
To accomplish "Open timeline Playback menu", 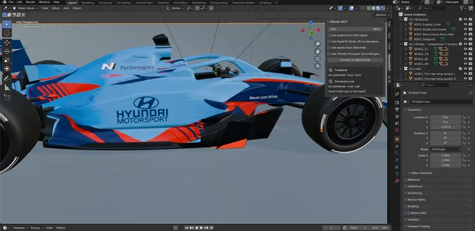I will click(x=20, y=228).
